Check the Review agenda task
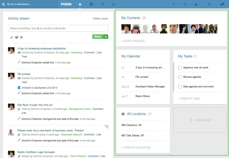The image size is (229, 158). 180,77
